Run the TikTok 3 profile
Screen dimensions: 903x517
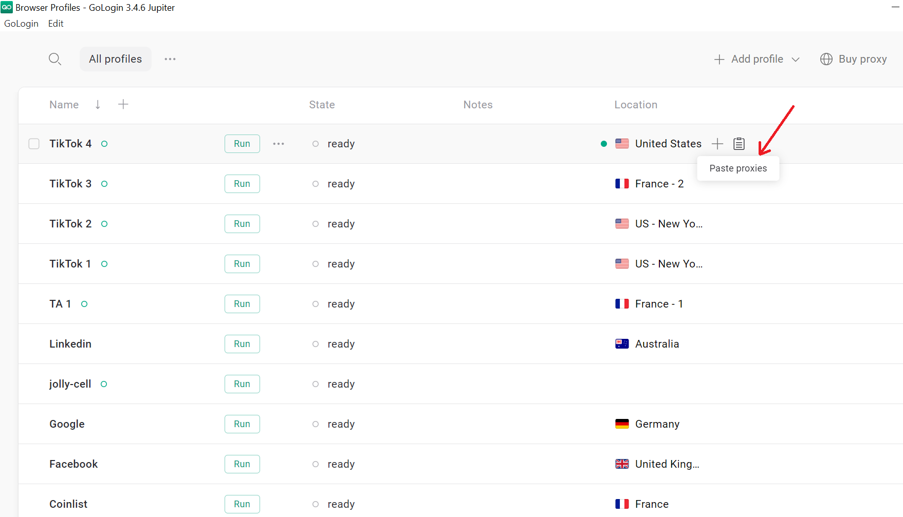pyautogui.click(x=242, y=184)
